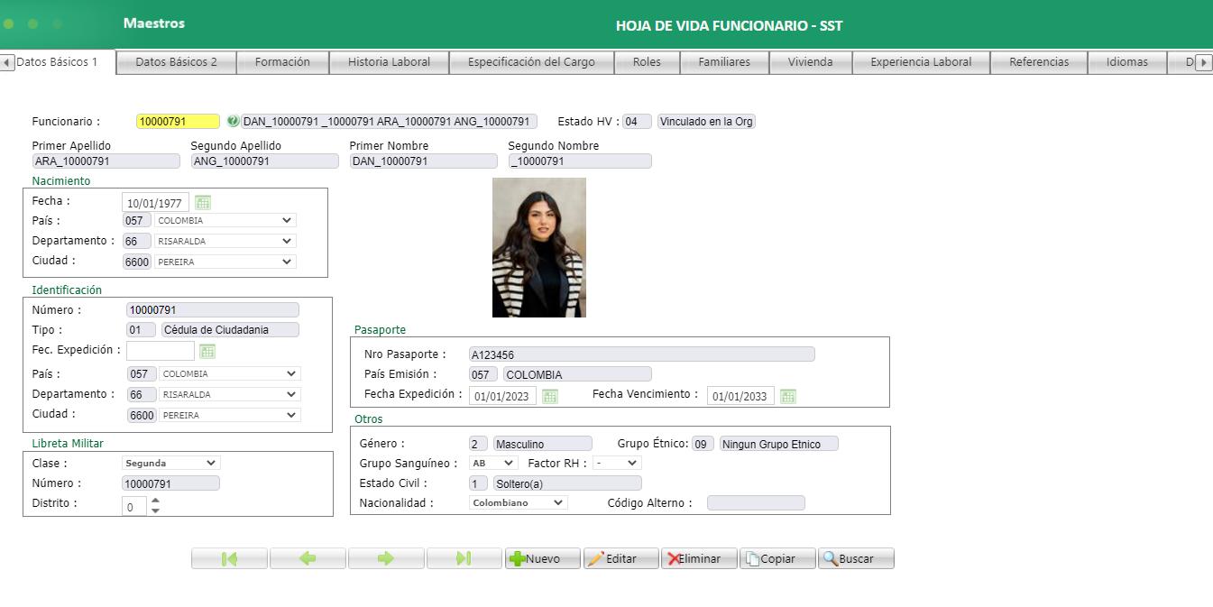This screenshot has height=607, width=1213.
Task: Create a new record with Nuevo
Action: point(543,558)
